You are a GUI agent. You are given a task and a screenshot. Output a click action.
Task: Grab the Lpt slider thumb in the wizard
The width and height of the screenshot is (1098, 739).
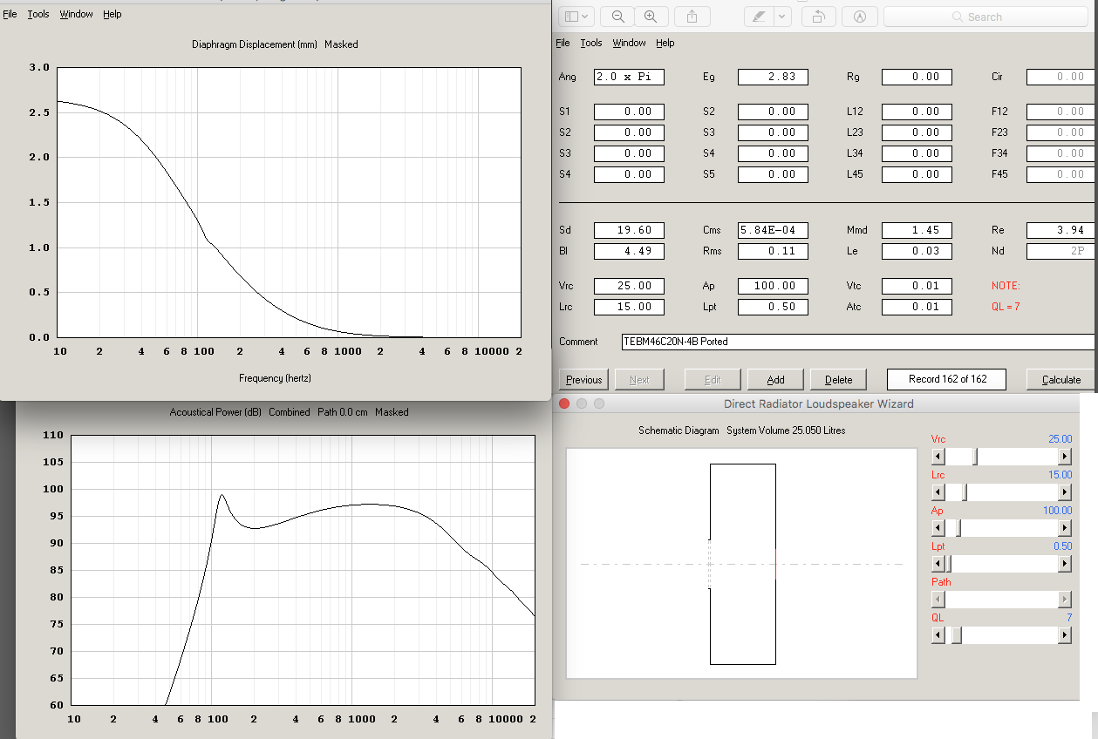coord(949,564)
